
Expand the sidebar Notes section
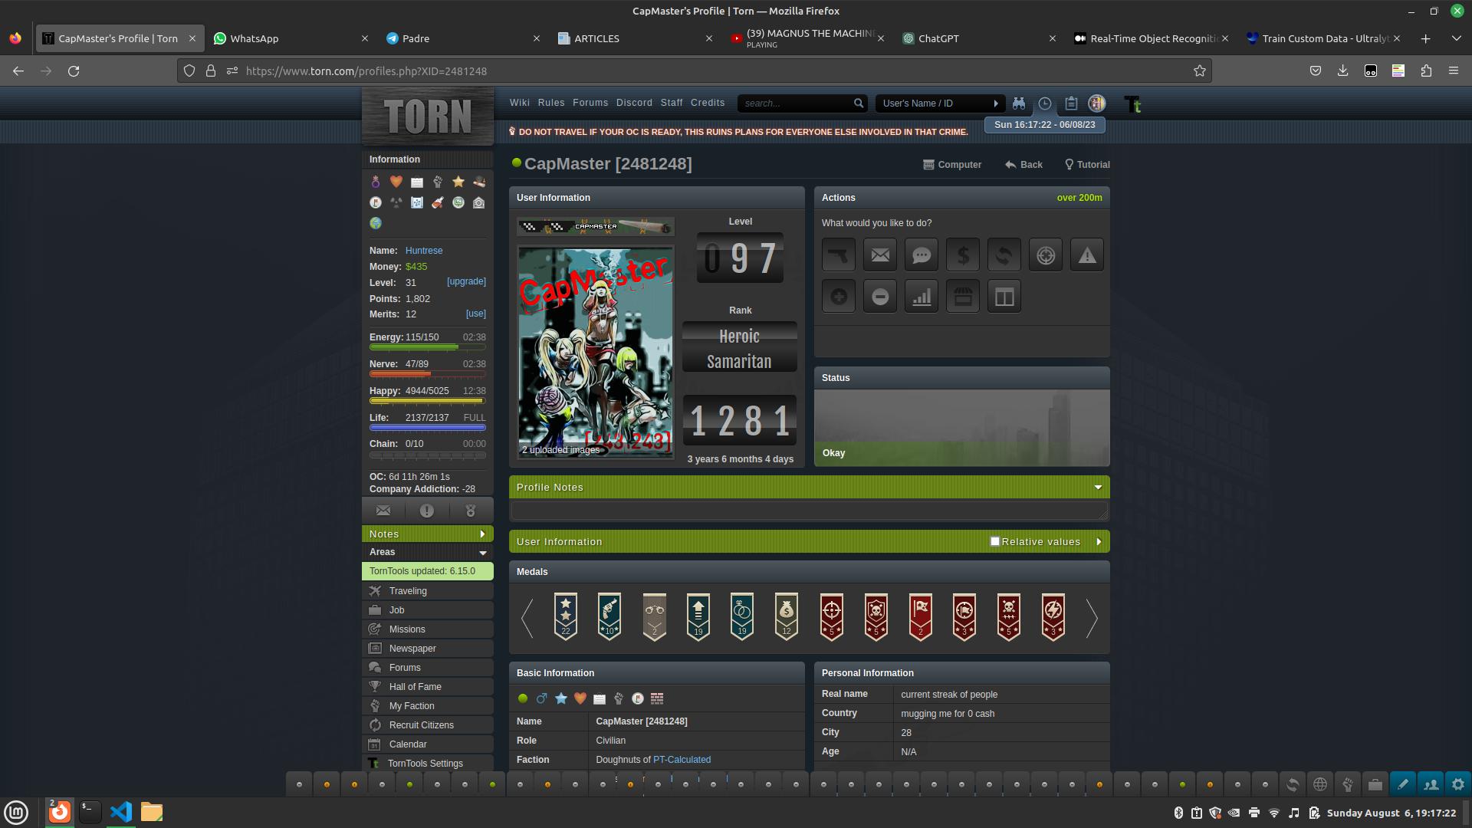(428, 534)
